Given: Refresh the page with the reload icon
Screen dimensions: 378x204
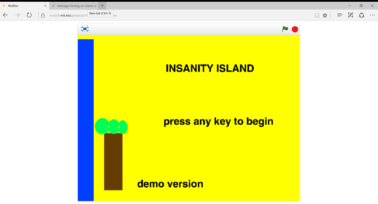Looking at the screenshot, I should pyautogui.click(x=29, y=15).
